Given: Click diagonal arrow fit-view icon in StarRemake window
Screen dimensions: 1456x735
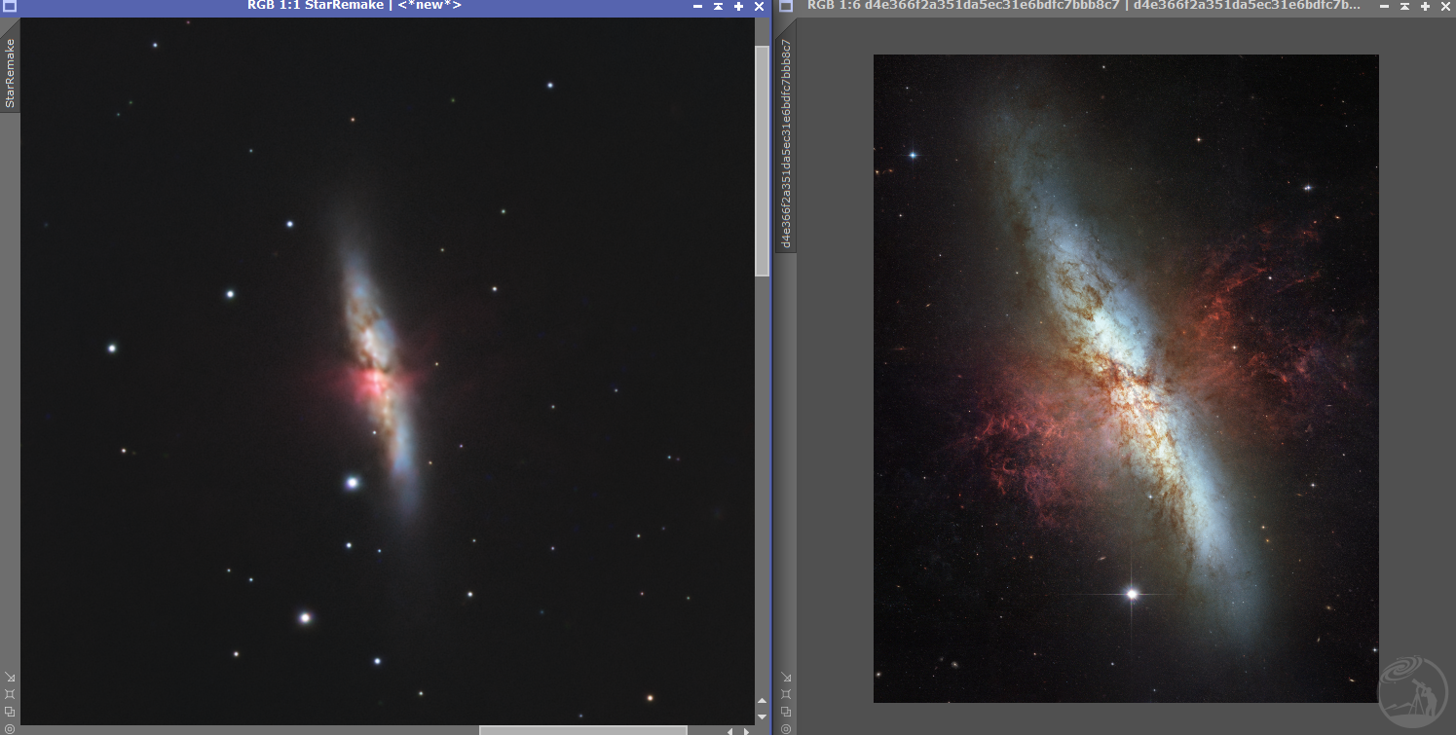Looking at the screenshot, I should [x=10, y=677].
